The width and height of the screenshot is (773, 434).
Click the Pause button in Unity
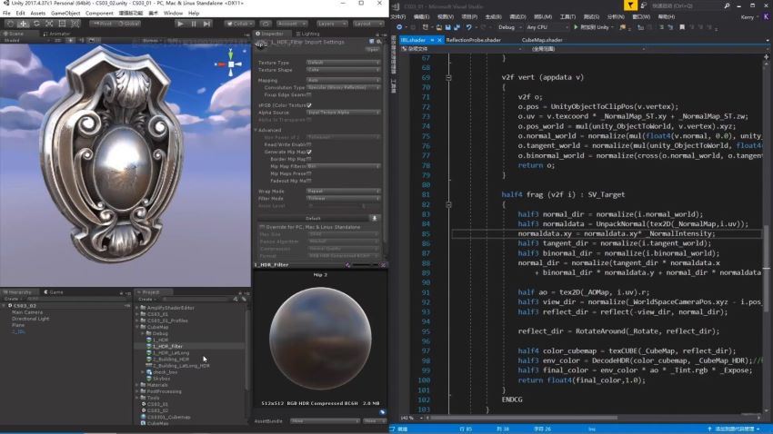tap(194, 24)
